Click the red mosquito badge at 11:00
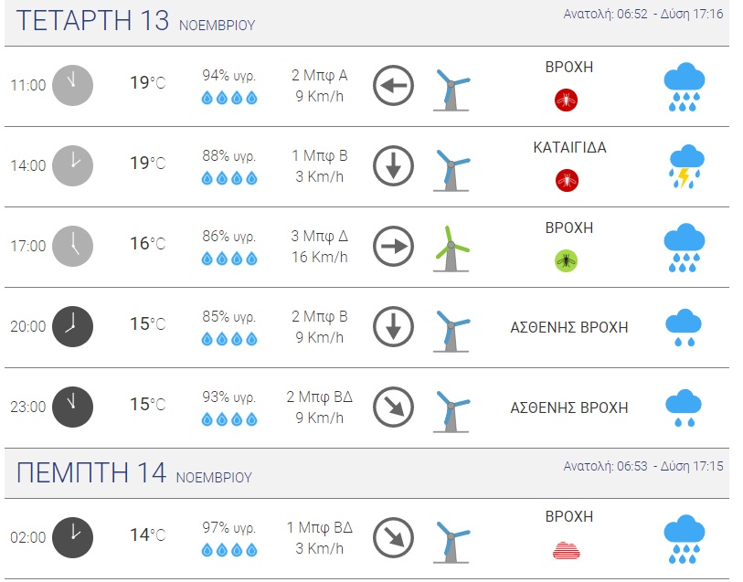The width and height of the screenshot is (743, 582). click(567, 101)
